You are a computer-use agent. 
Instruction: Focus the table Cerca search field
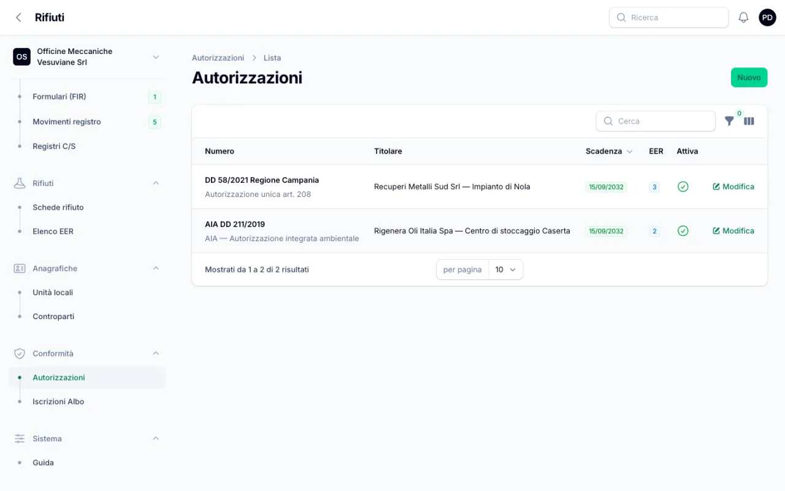[656, 121]
